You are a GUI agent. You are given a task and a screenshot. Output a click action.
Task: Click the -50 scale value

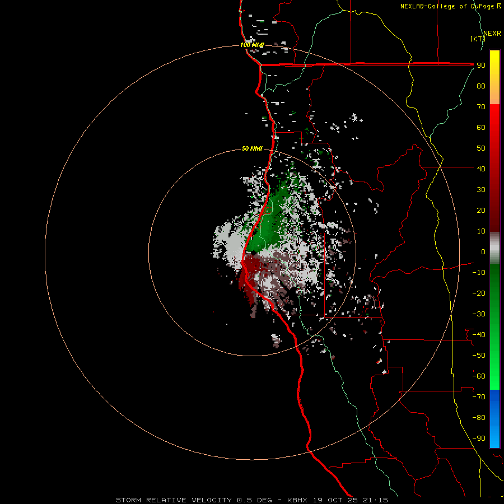point(479,356)
